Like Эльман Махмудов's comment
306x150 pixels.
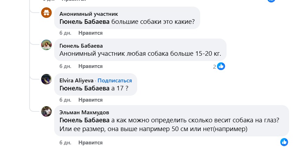[90, 143]
